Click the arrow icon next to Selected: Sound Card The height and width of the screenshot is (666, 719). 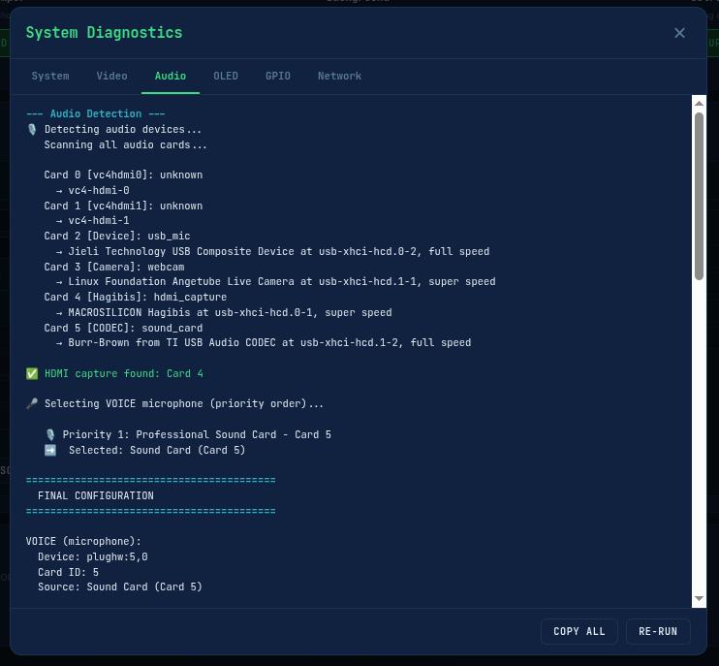pos(50,450)
